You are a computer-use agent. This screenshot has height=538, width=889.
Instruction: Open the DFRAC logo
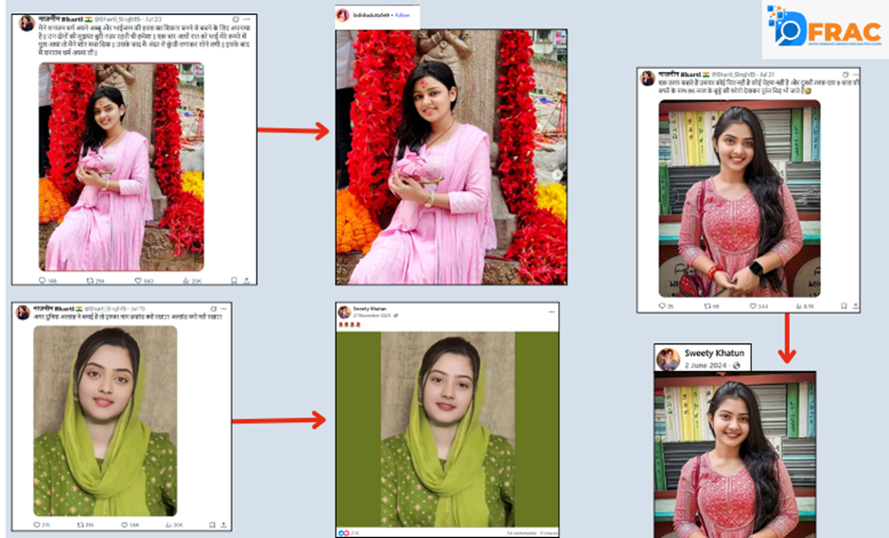click(823, 27)
